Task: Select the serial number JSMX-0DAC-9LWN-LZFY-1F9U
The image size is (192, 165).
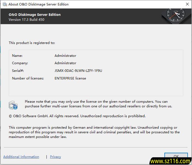Action: pyautogui.click(x=78, y=71)
